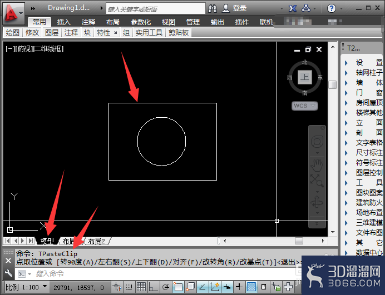The image size is (385, 295).
Task: Click the add-scale plus icon in status bar
Action: (276, 287)
